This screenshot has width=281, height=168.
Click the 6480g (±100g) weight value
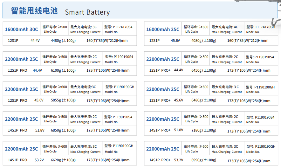(x=204, y=100)
